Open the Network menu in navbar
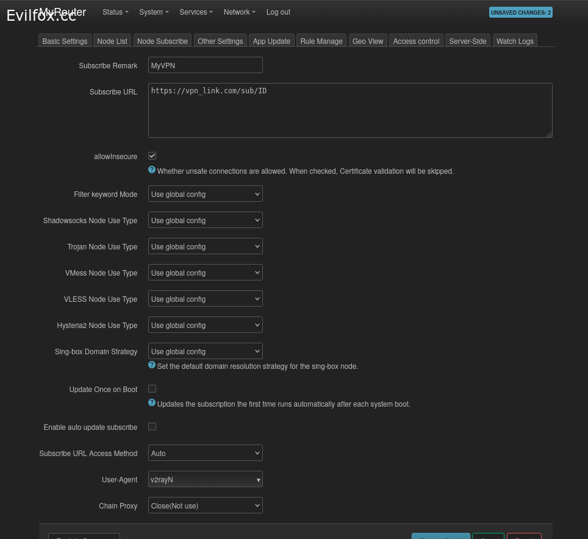Image resolution: width=588 pixels, height=539 pixels. click(239, 12)
